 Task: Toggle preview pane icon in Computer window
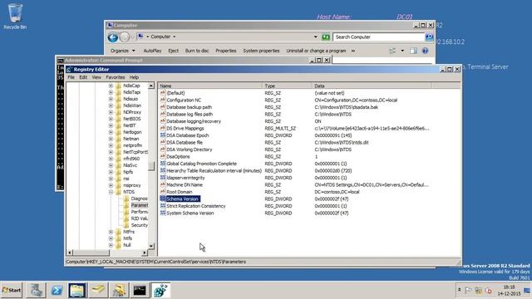point(413,51)
